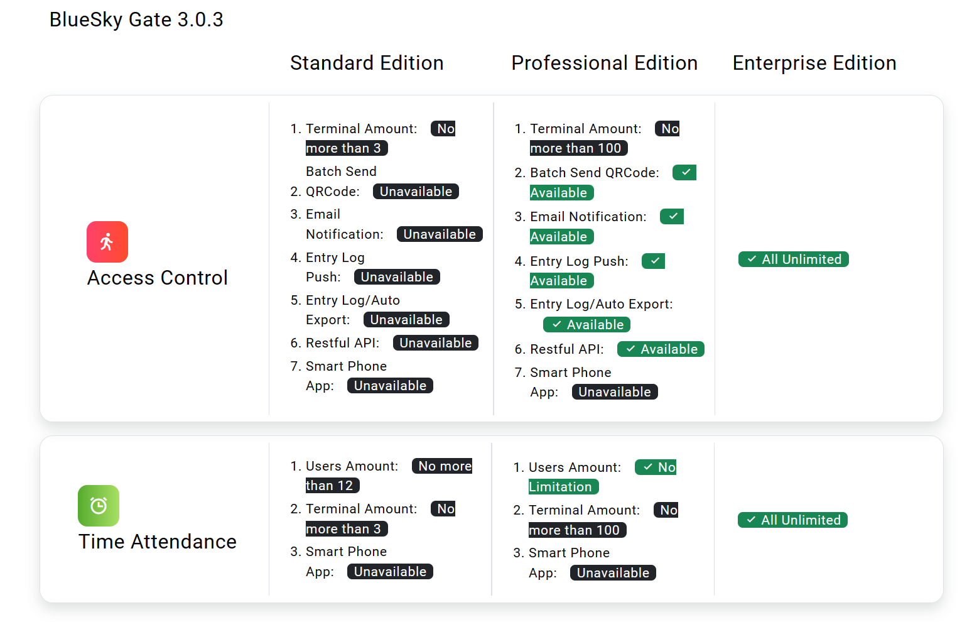Click "Terminal Amount:" in Professional Time Attendance
This screenshot has width=967, height=622.
(585, 510)
